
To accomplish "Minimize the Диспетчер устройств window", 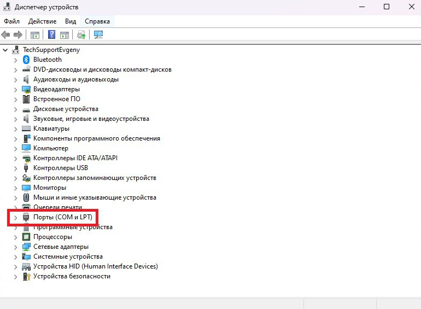I will tap(362, 7).
